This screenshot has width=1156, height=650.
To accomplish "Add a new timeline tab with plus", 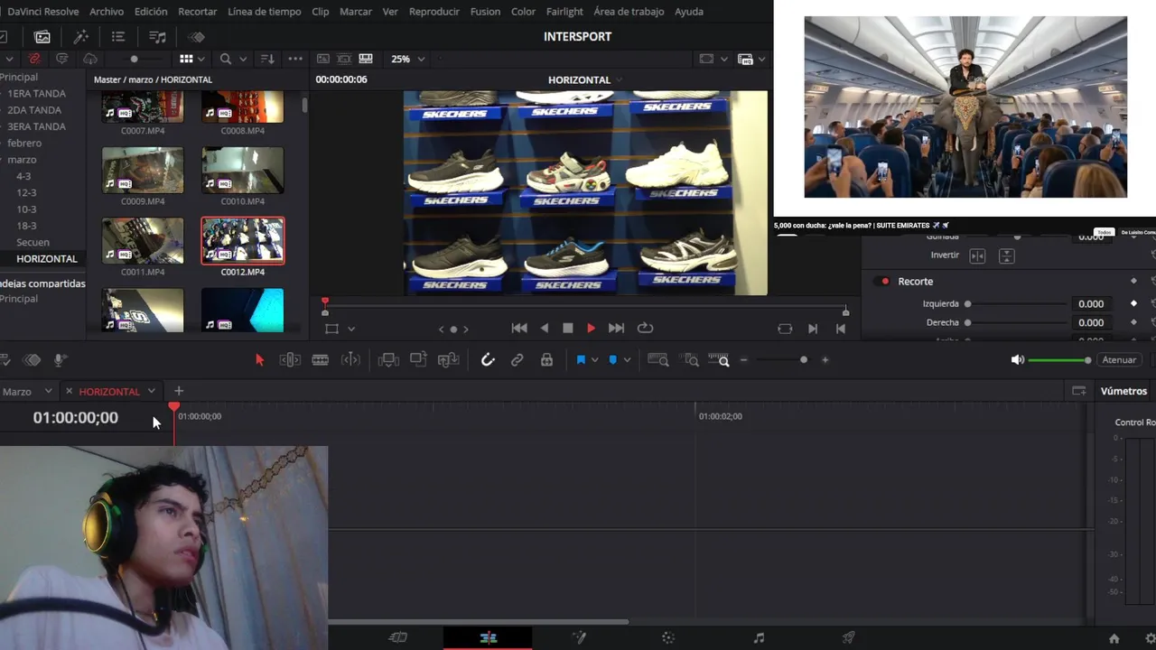I will coord(178,391).
